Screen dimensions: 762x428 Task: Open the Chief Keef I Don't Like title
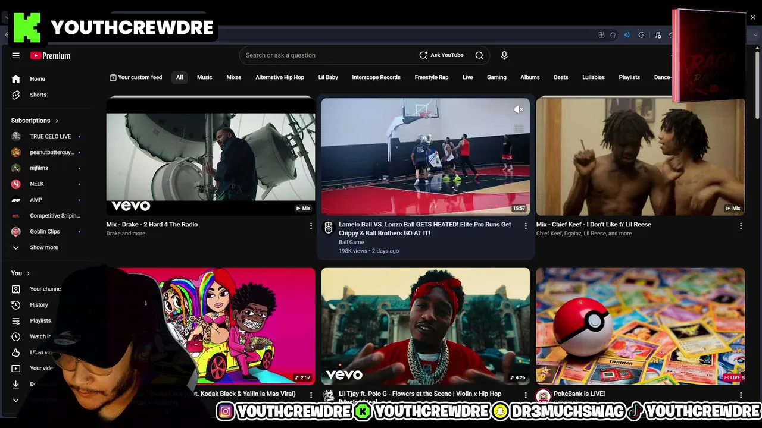pyautogui.click(x=594, y=225)
